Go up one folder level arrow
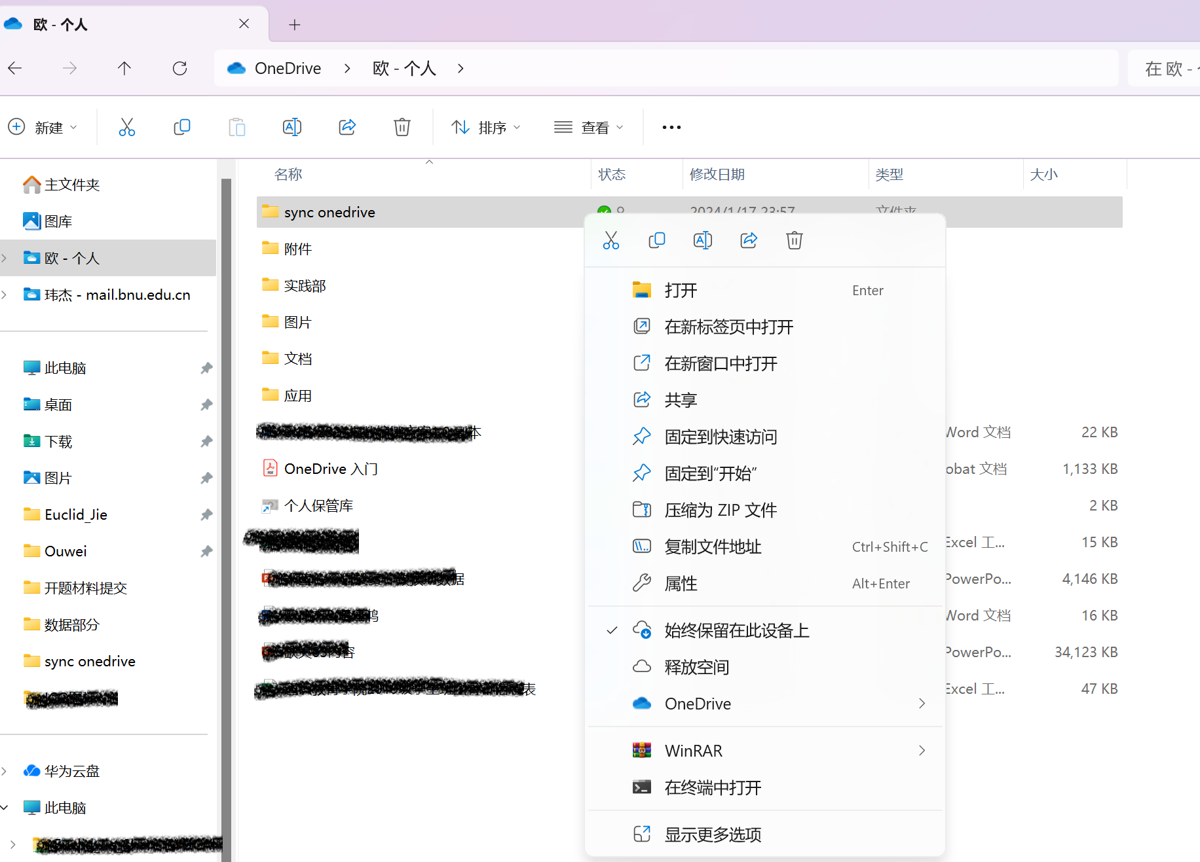 [124, 68]
